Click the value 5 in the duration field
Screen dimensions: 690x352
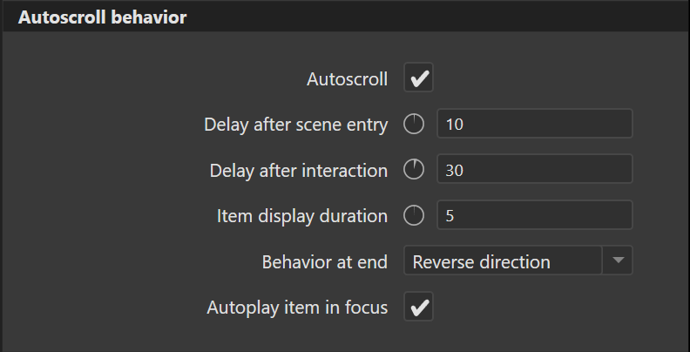point(450,216)
